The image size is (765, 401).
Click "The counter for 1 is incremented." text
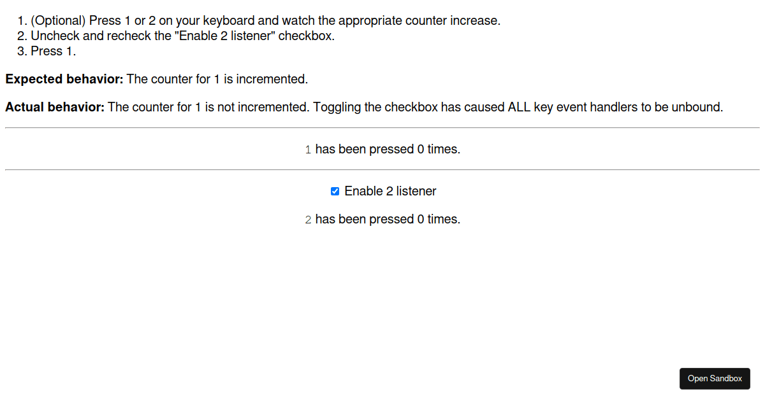coord(217,80)
